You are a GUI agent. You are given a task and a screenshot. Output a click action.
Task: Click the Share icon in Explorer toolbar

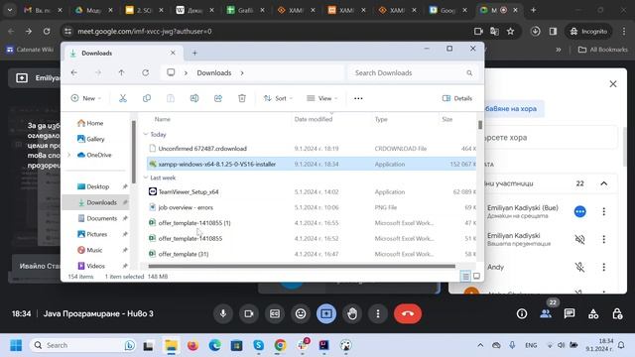218,98
